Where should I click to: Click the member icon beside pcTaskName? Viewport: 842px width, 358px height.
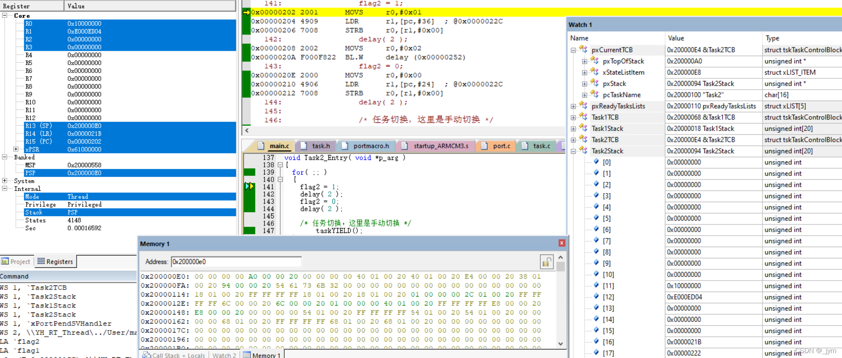(x=594, y=94)
